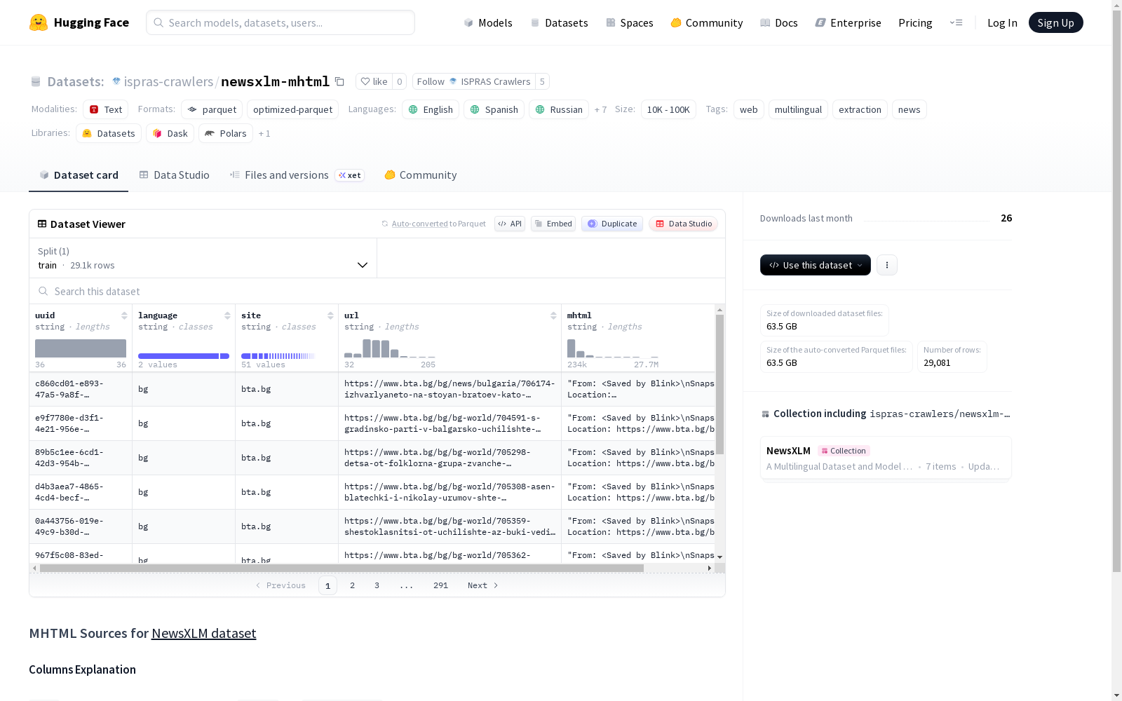Open the ispras-crawlers organization link
The width and height of the screenshot is (1122, 701).
click(x=168, y=81)
